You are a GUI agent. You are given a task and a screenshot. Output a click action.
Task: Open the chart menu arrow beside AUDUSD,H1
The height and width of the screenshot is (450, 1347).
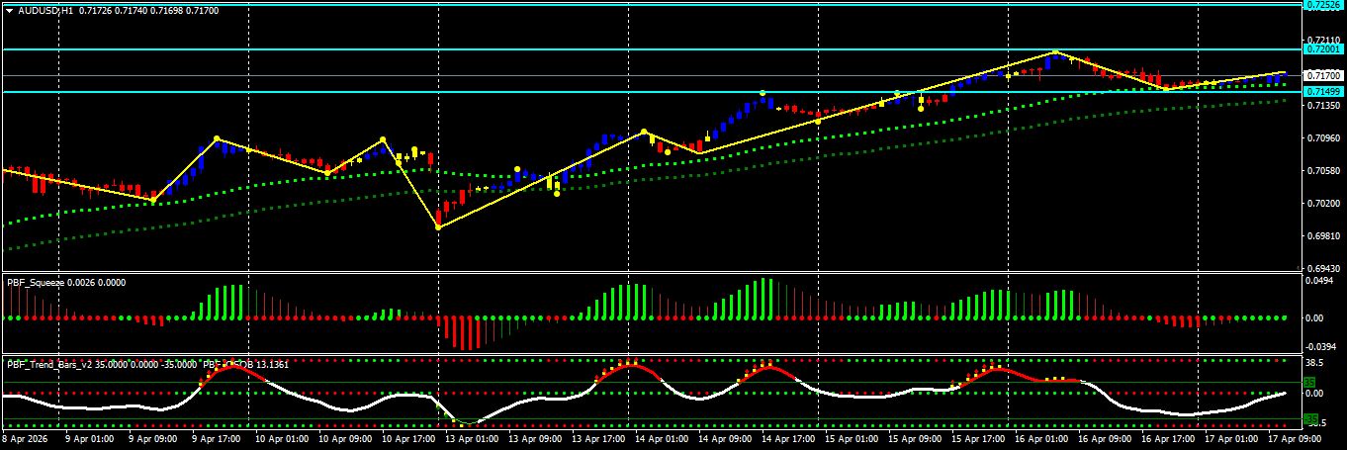[9, 10]
